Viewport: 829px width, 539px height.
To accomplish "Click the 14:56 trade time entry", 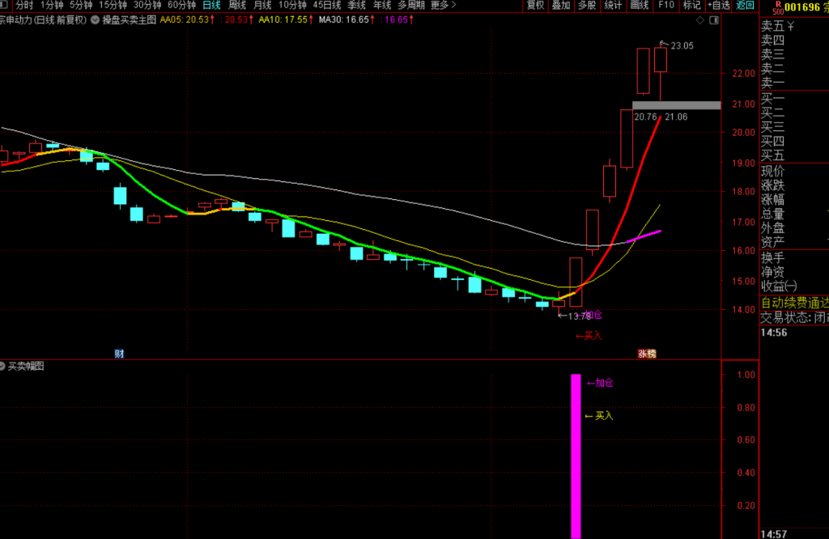I will 773,333.
